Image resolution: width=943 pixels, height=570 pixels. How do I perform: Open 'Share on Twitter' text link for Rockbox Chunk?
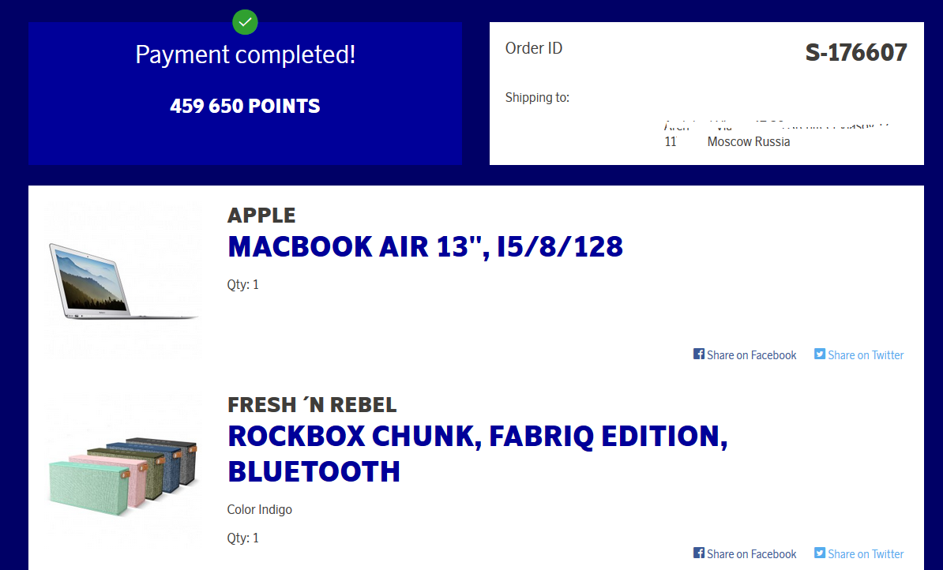[866, 554]
